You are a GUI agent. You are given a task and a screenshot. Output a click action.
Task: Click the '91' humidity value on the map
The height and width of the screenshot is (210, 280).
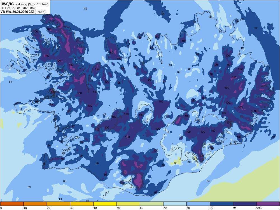coord(274,137)
